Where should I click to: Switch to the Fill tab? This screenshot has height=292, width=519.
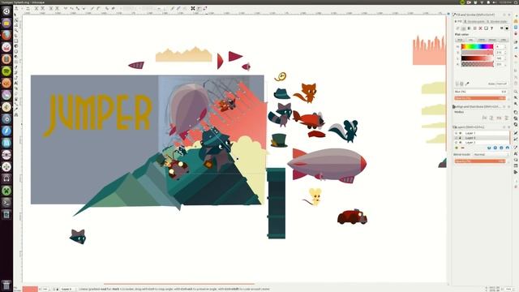459,22
